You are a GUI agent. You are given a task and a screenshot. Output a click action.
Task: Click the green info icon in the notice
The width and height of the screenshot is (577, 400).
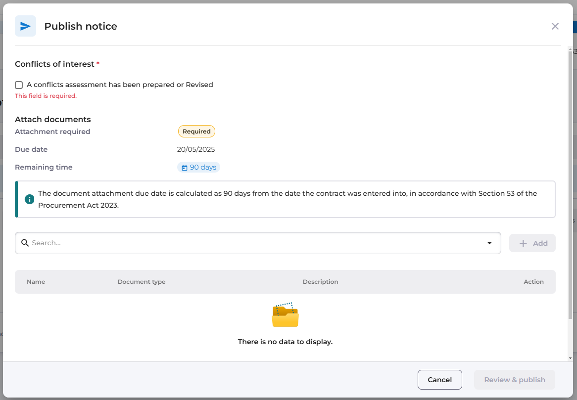tap(29, 199)
